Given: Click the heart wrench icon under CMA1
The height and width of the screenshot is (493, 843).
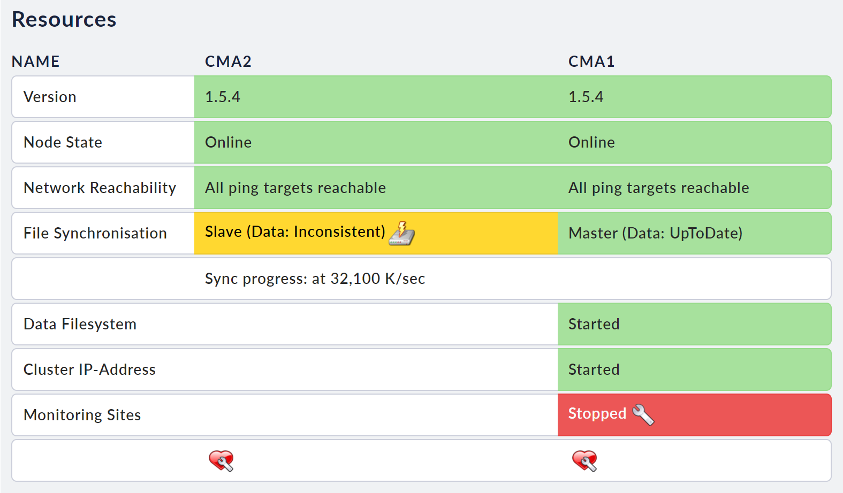Looking at the screenshot, I should click(x=584, y=460).
